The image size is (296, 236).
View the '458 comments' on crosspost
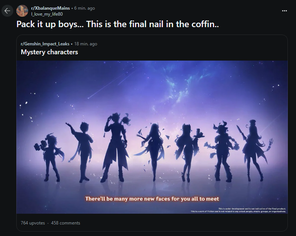[x=66, y=223]
